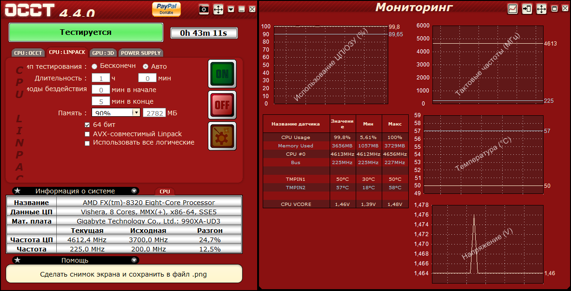Click the TMPIN2 sensor row
This screenshot has height=291, width=571.
coord(336,187)
